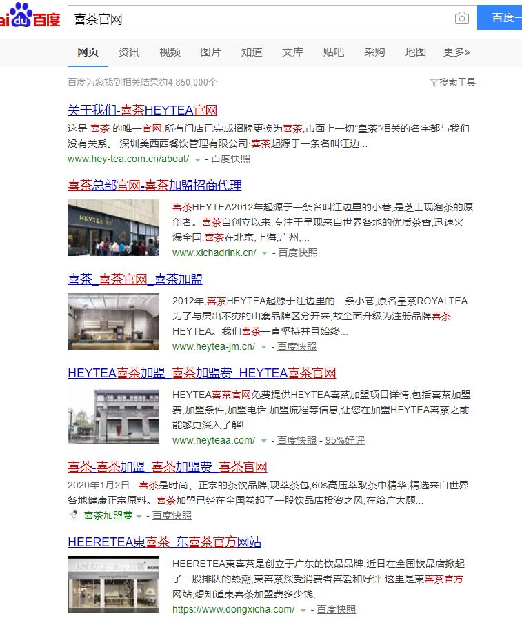The width and height of the screenshot is (522, 625).
Task: Click the 95%好评 rating link
Action: [x=345, y=440]
